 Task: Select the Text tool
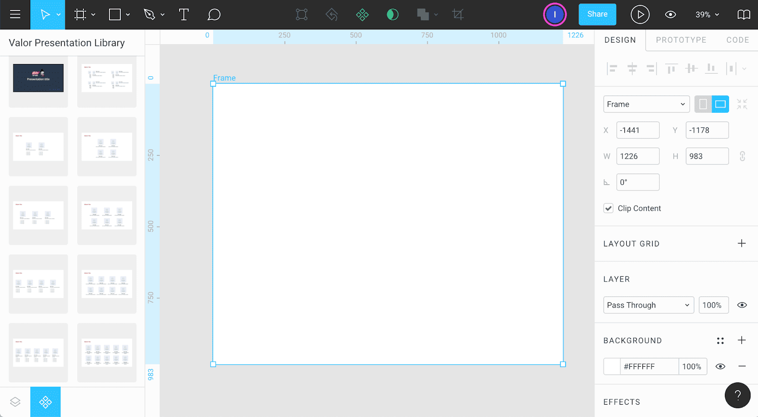coord(184,15)
